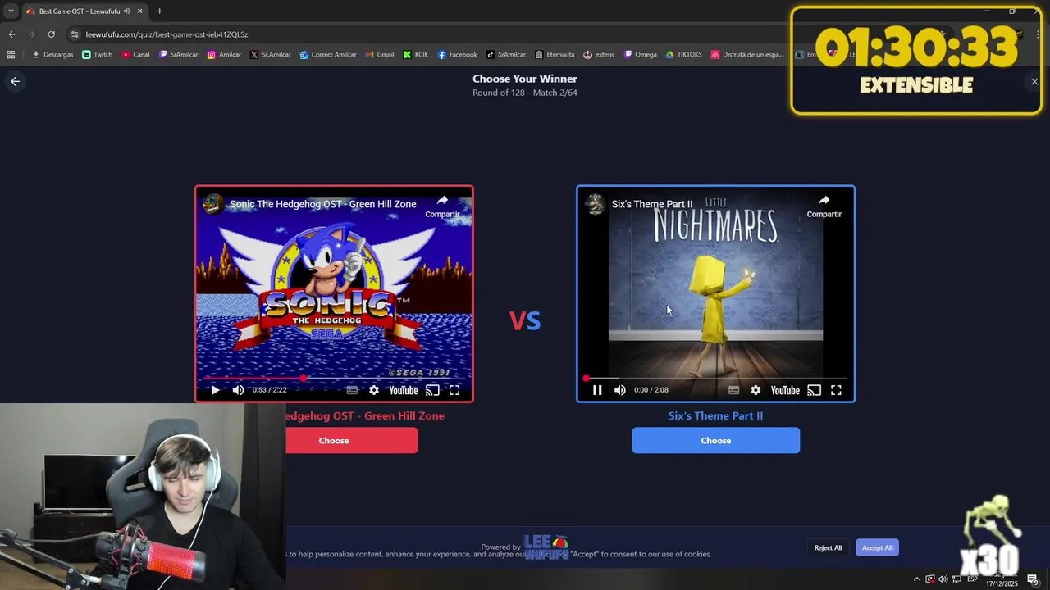Close the Best Game OST tab
Image resolution: width=1050 pixels, height=590 pixels.
140,11
